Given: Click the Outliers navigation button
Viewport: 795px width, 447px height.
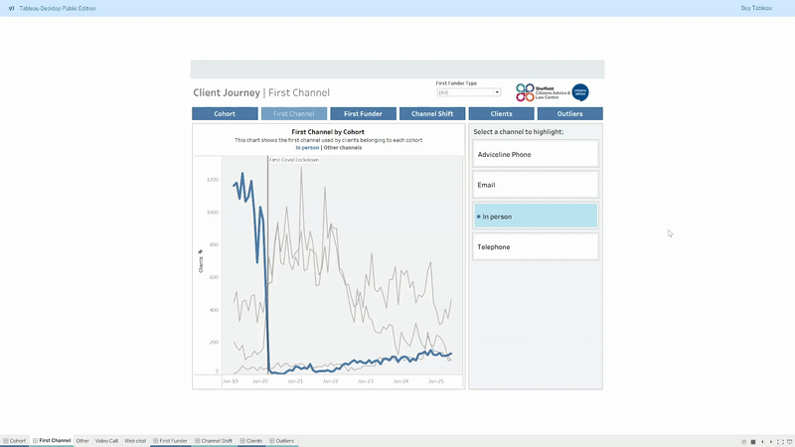Looking at the screenshot, I should pos(570,114).
